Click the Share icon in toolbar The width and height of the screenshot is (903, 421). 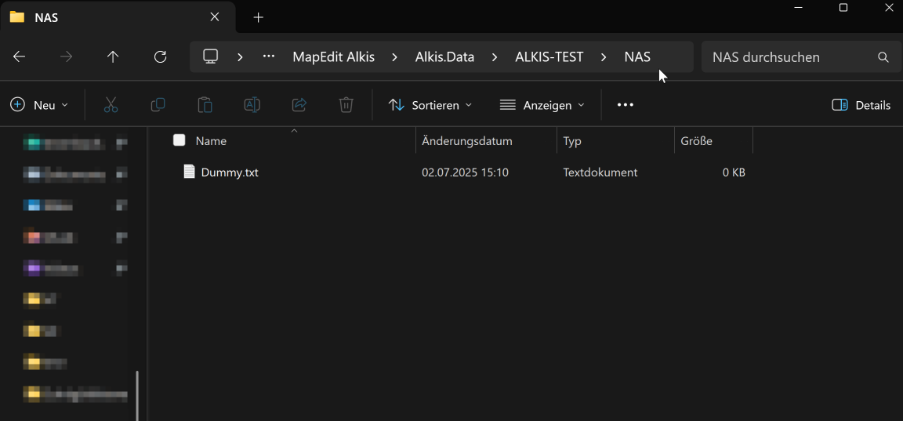(299, 105)
